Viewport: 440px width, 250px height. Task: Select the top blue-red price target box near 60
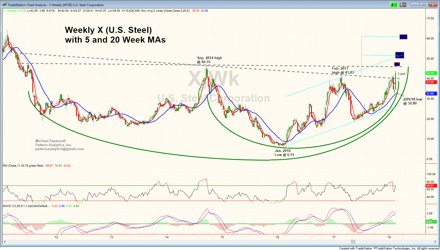pyautogui.click(x=403, y=37)
